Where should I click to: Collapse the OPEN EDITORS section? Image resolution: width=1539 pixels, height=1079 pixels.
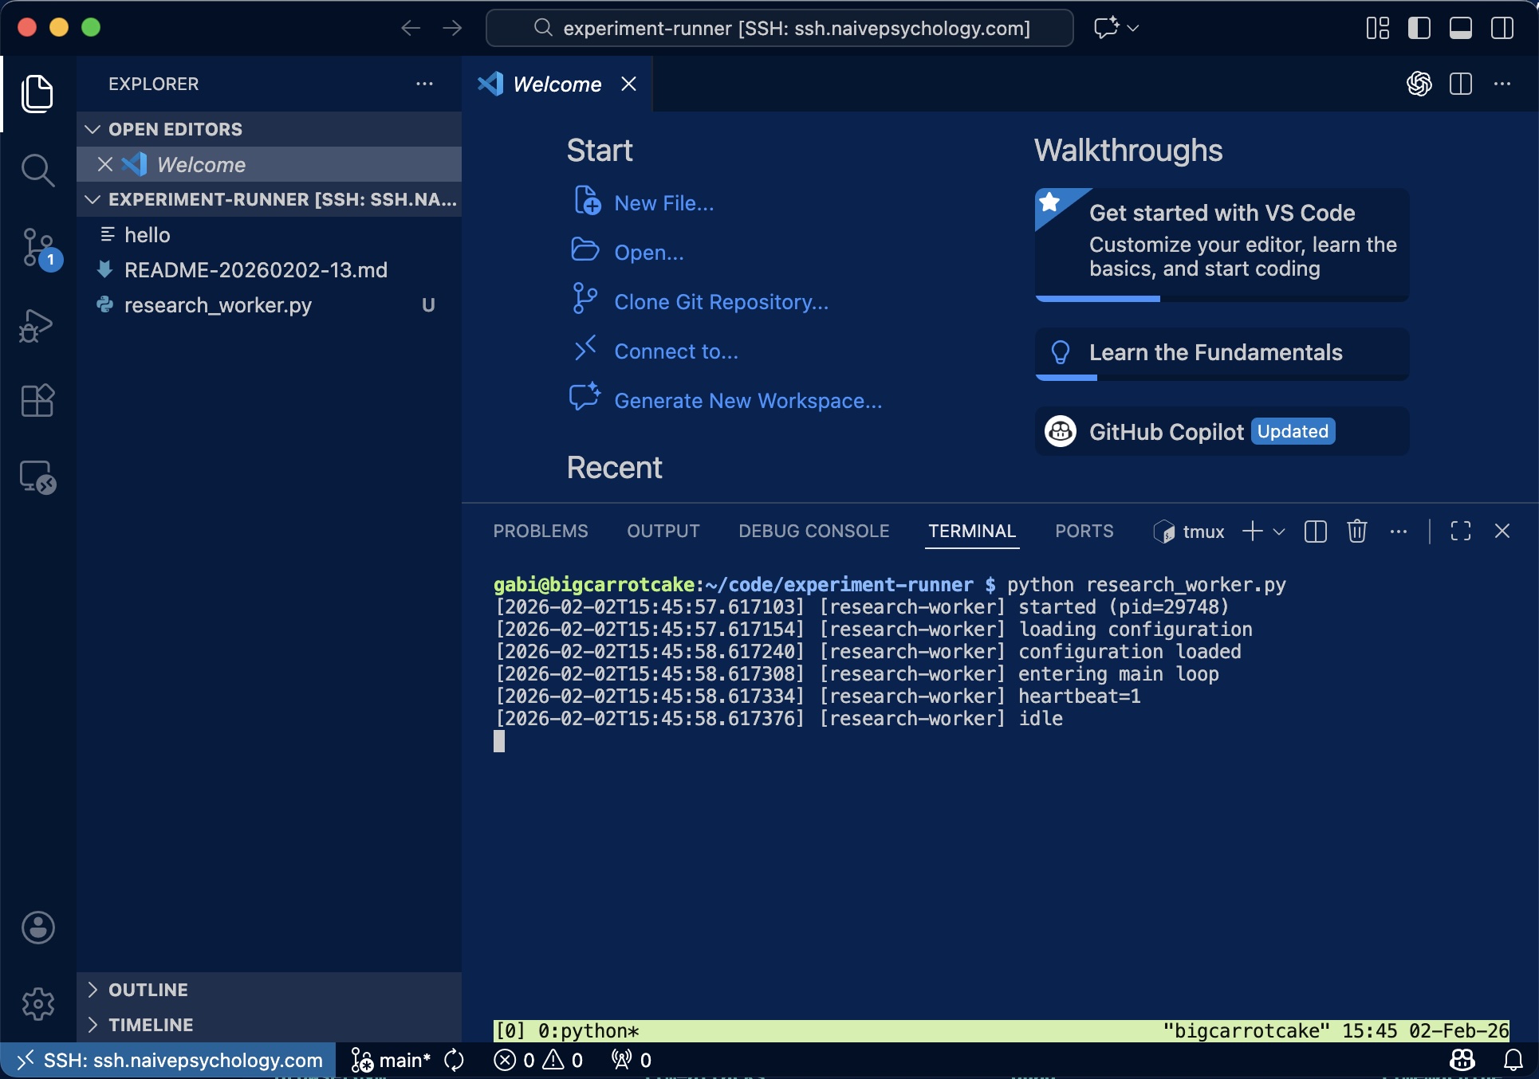(x=92, y=129)
